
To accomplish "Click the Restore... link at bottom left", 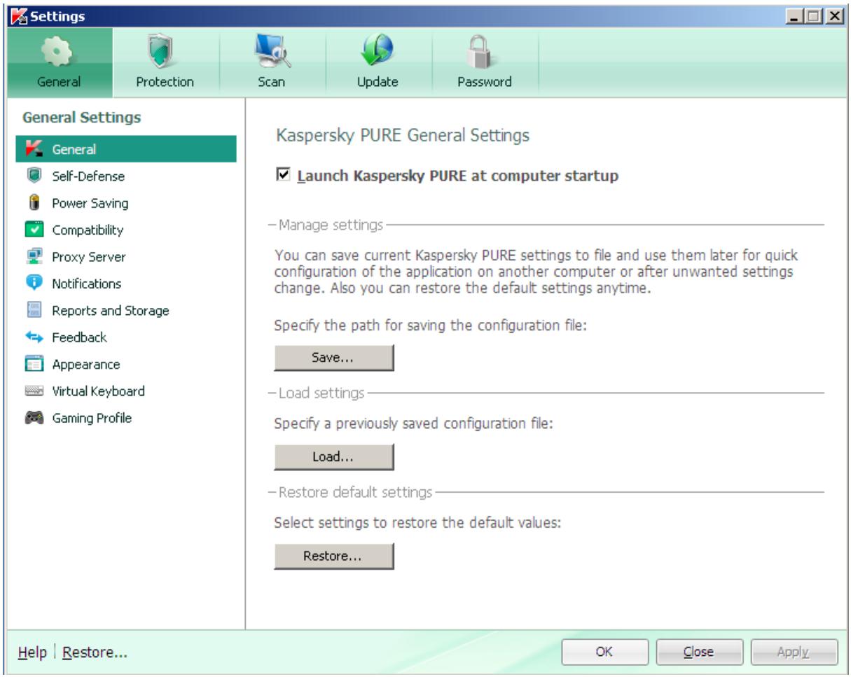I will click(x=95, y=652).
